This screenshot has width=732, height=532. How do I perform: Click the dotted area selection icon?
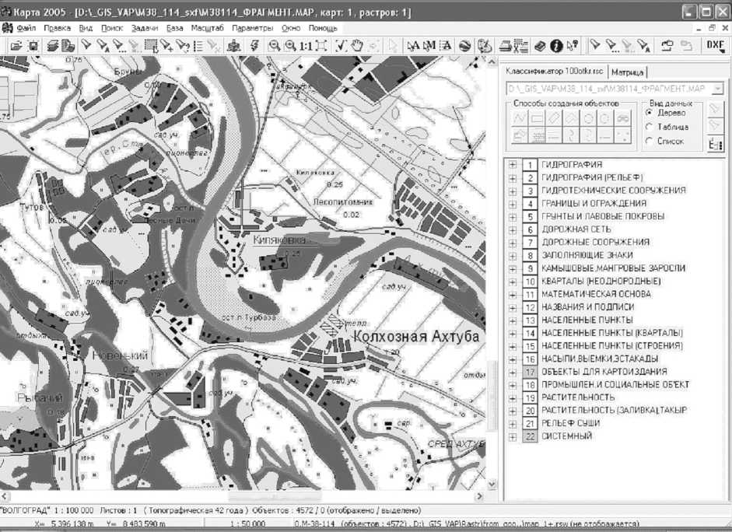151,46
